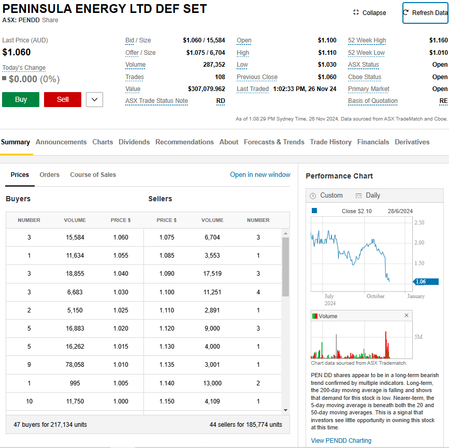This screenshot has height=448, width=449.
Task: Click the Daily interval icon
Action: (x=358, y=196)
